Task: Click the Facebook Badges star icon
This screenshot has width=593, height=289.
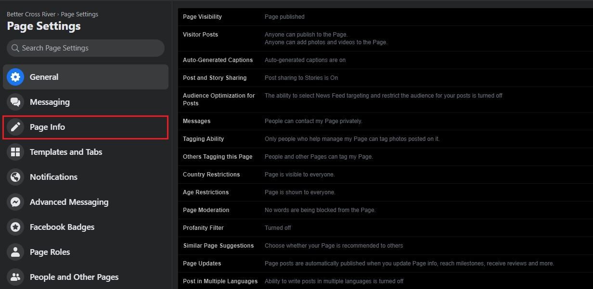Action: point(15,227)
